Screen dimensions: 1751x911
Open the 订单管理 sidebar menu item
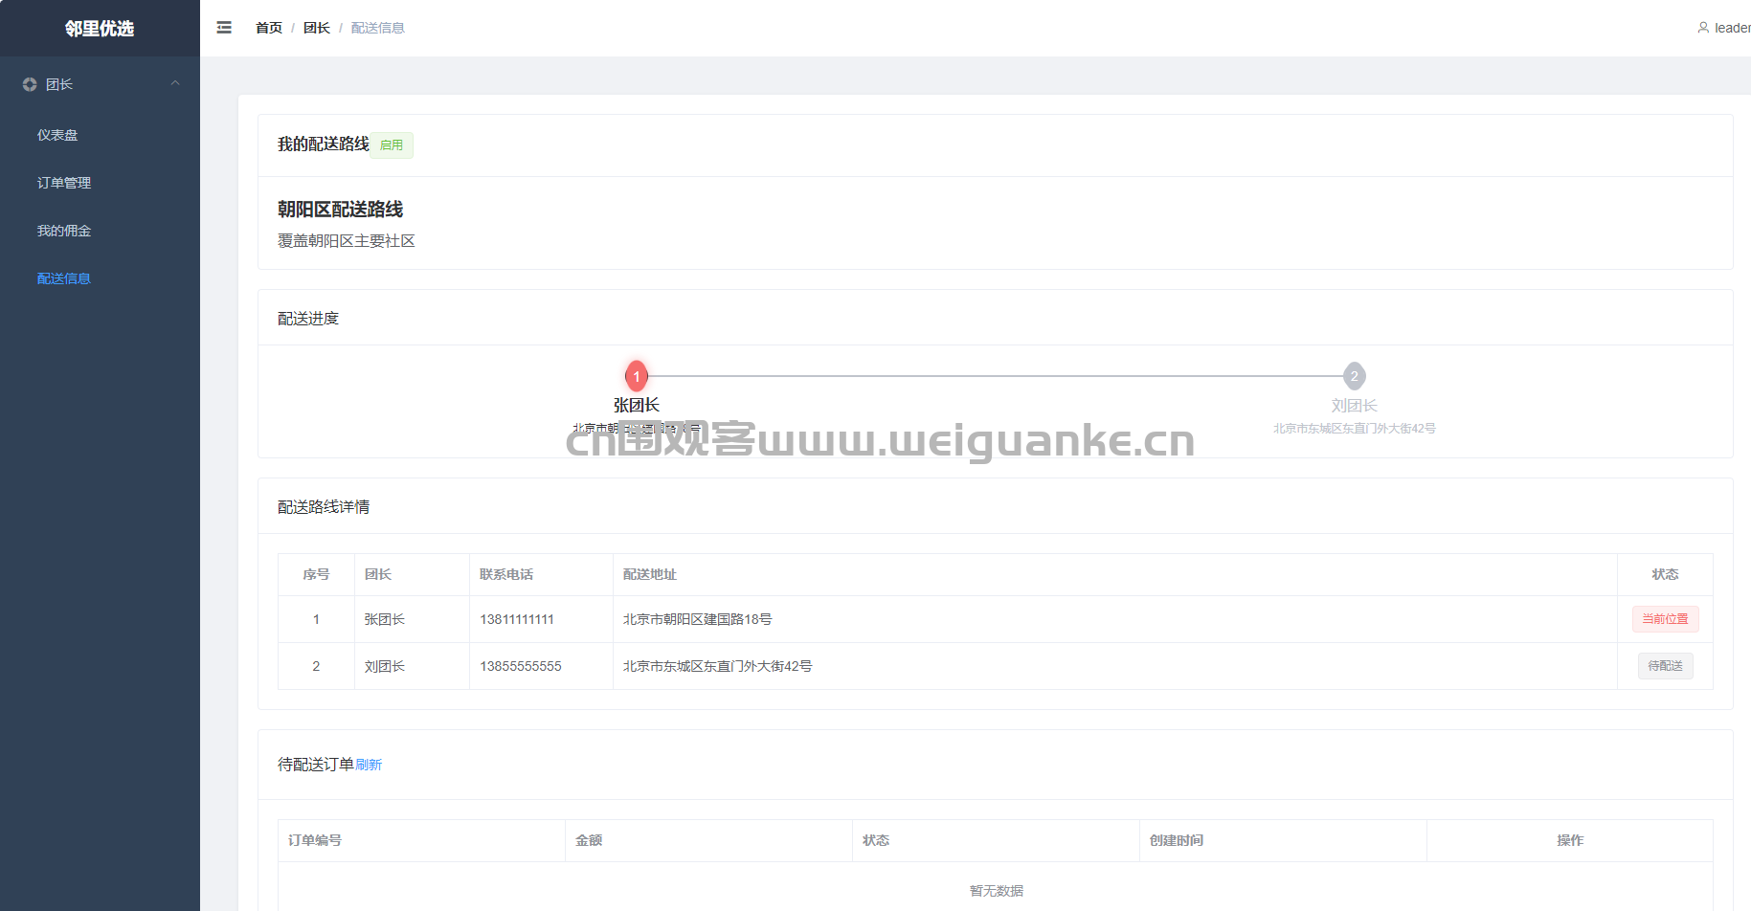click(x=64, y=183)
